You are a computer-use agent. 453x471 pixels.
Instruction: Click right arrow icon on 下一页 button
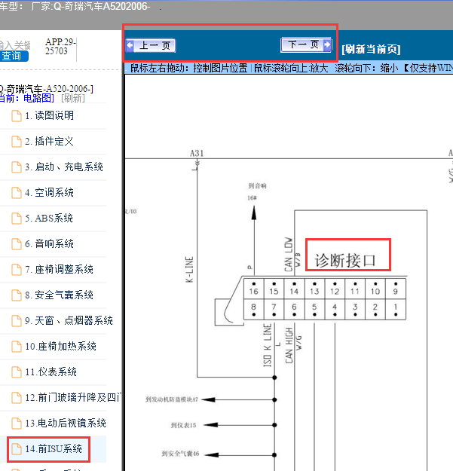[327, 44]
